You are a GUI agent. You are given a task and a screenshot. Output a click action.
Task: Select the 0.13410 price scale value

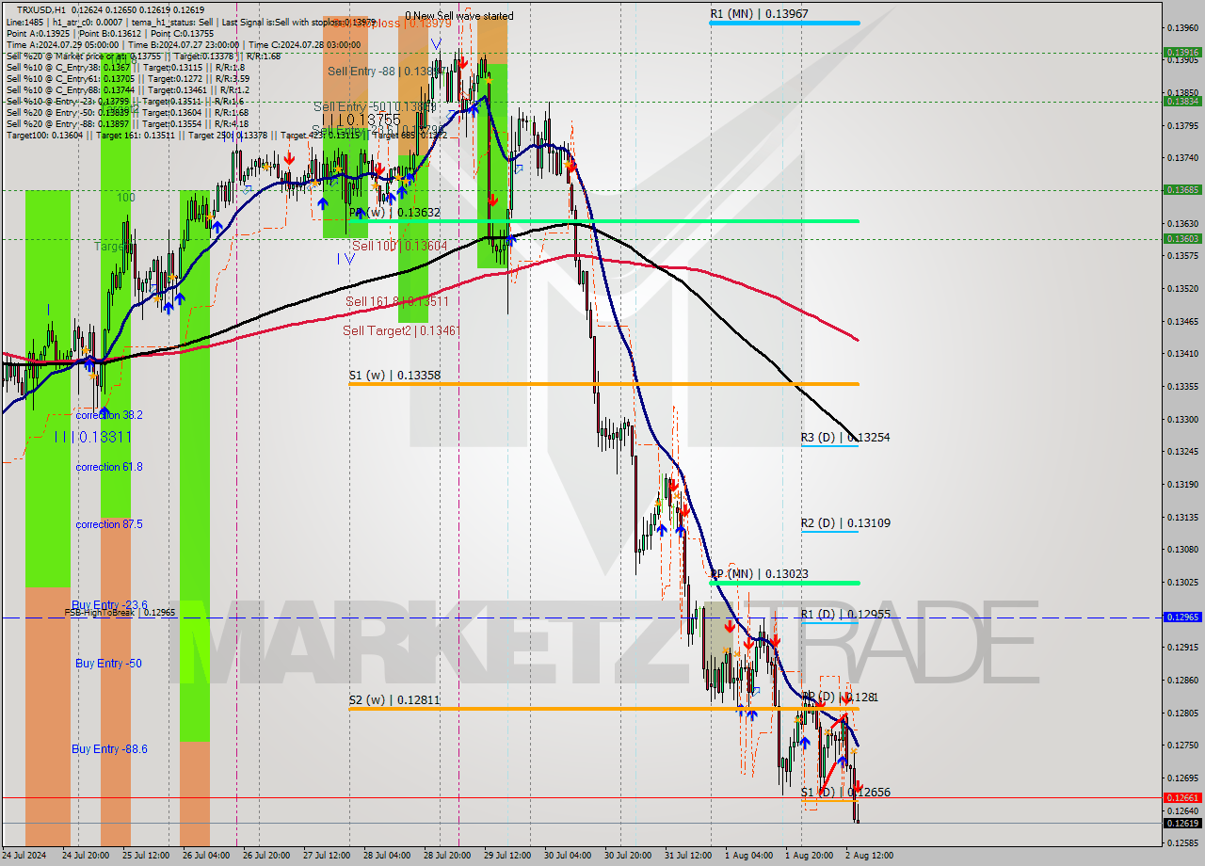tap(1183, 354)
